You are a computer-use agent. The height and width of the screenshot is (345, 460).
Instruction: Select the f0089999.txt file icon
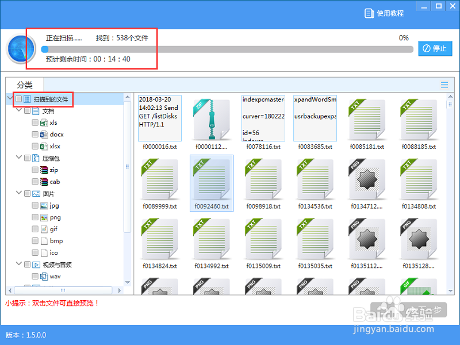click(160, 179)
